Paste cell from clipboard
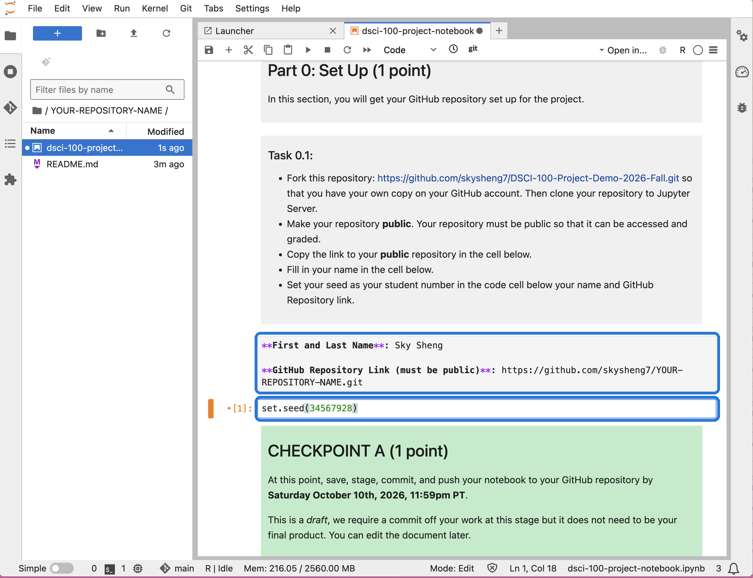 pyautogui.click(x=288, y=50)
